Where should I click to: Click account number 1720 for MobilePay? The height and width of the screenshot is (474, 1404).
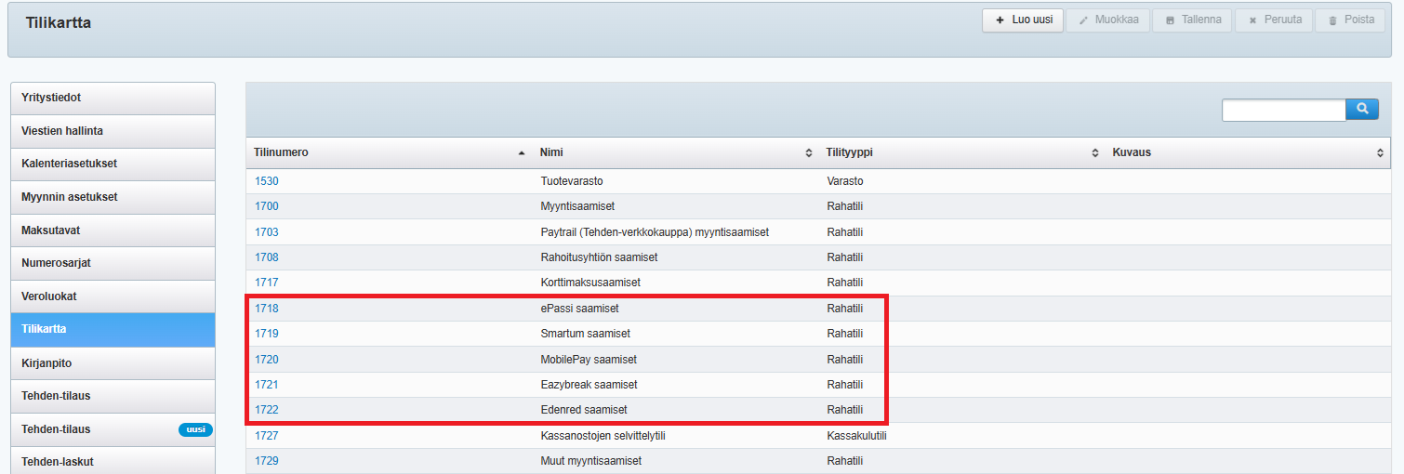(x=267, y=360)
